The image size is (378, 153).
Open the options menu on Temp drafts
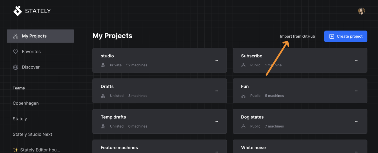216,121
